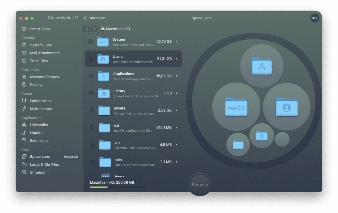Expand the Users folder chevron
Viewport: 338px width, 213px height.
click(176, 59)
